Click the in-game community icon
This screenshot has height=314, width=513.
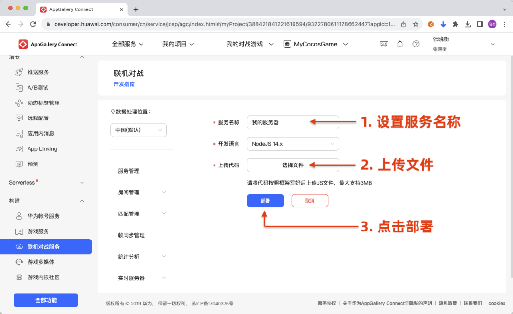pos(19,277)
